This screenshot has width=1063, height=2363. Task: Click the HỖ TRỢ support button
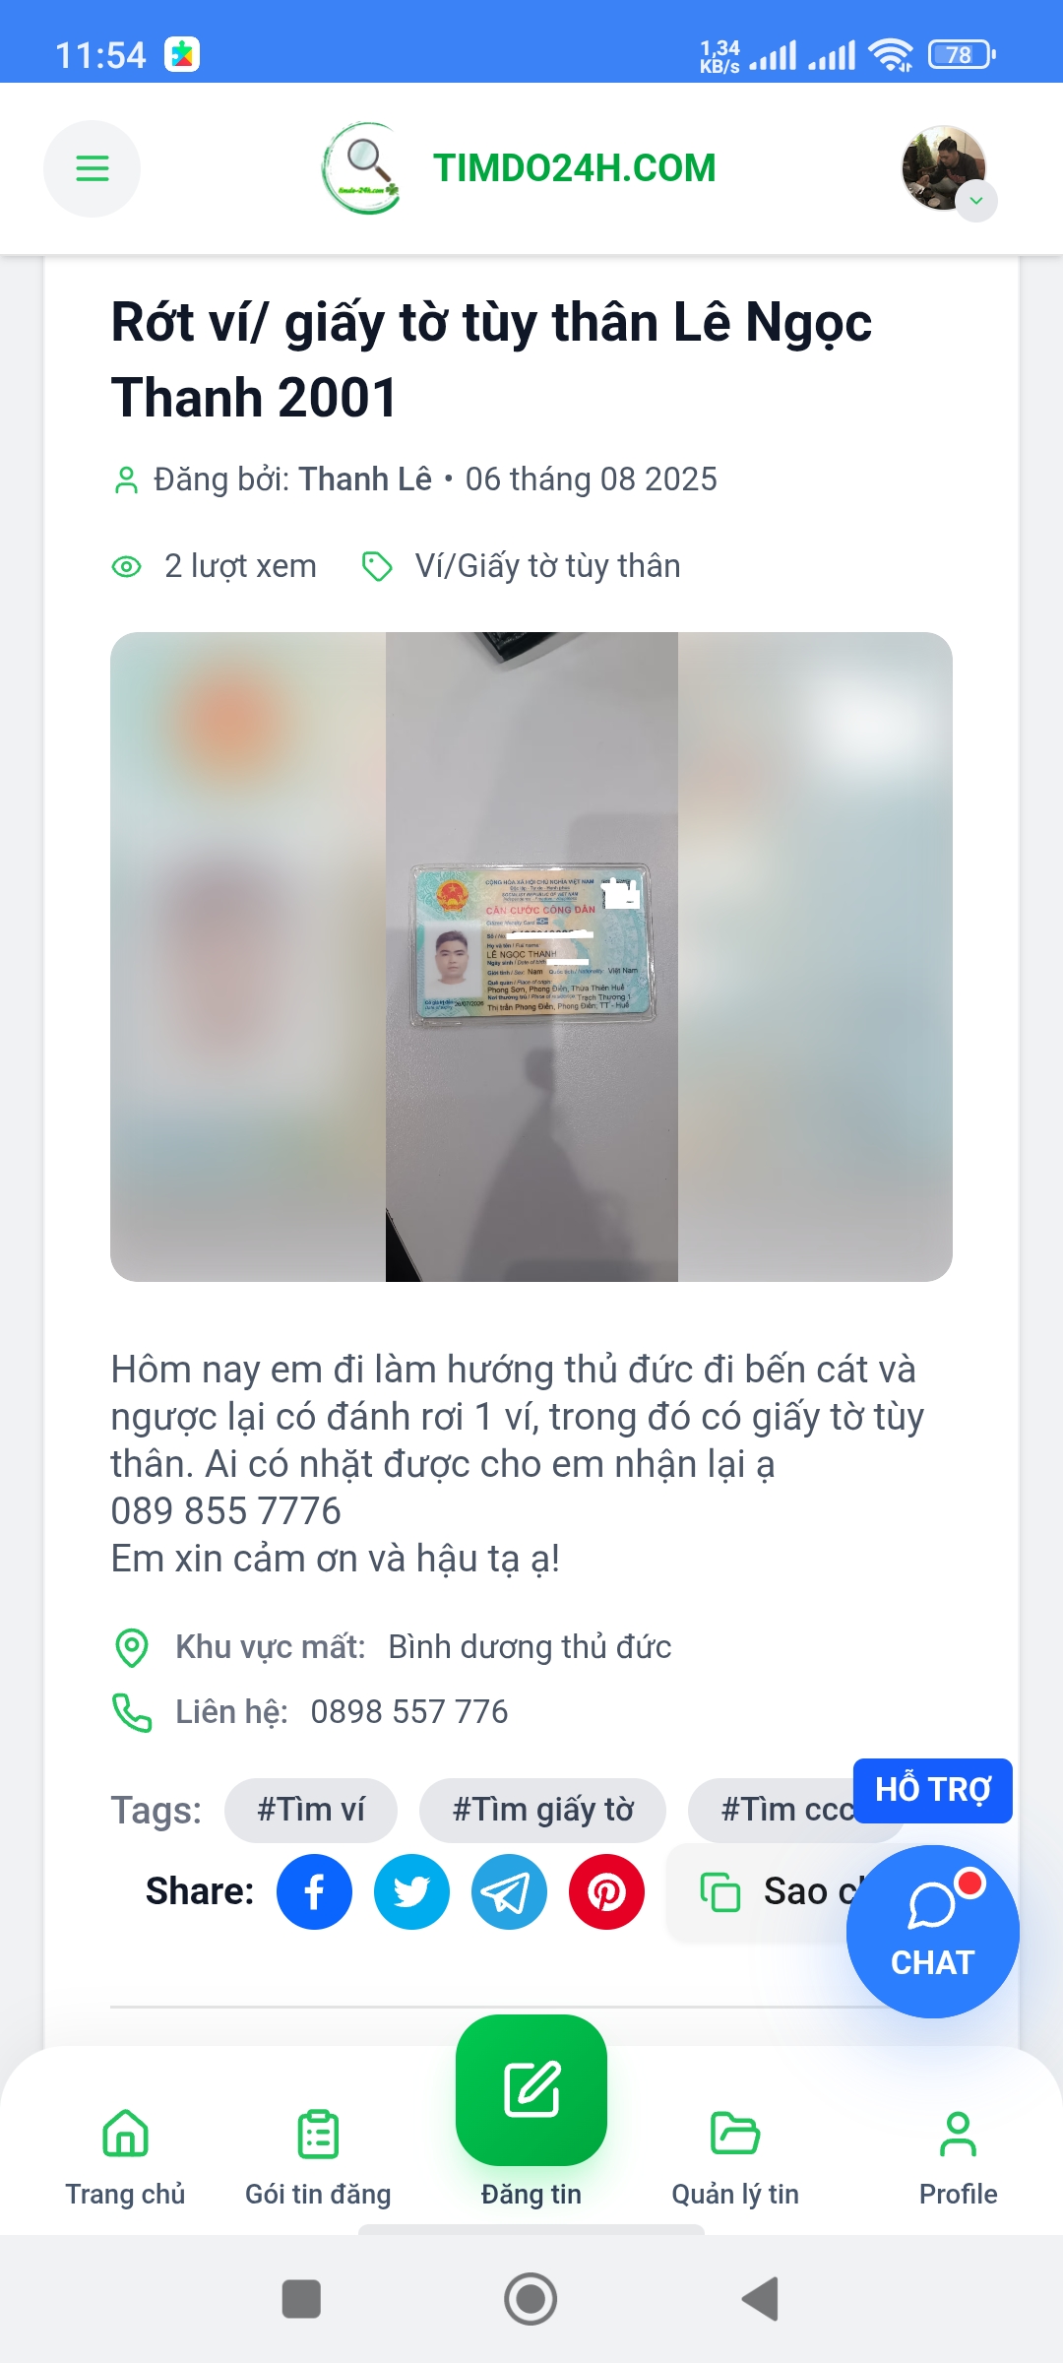tap(932, 1790)
